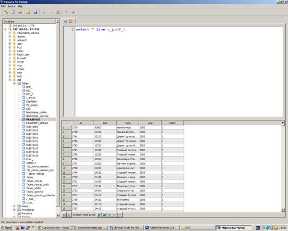Select the PRAZDNIKI table in tree

[33, 119]
